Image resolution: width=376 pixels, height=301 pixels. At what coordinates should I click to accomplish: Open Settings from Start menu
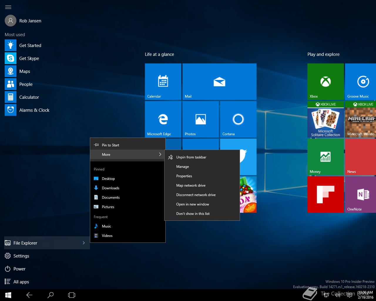(x=47, y=256)
